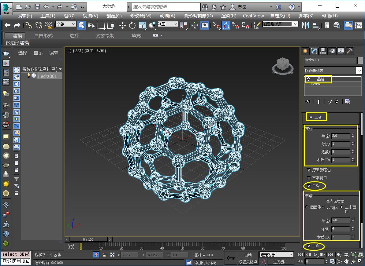
Task: Click the 多边形建模 panel button
Action: pyautogui.click(x=17, y=43)
